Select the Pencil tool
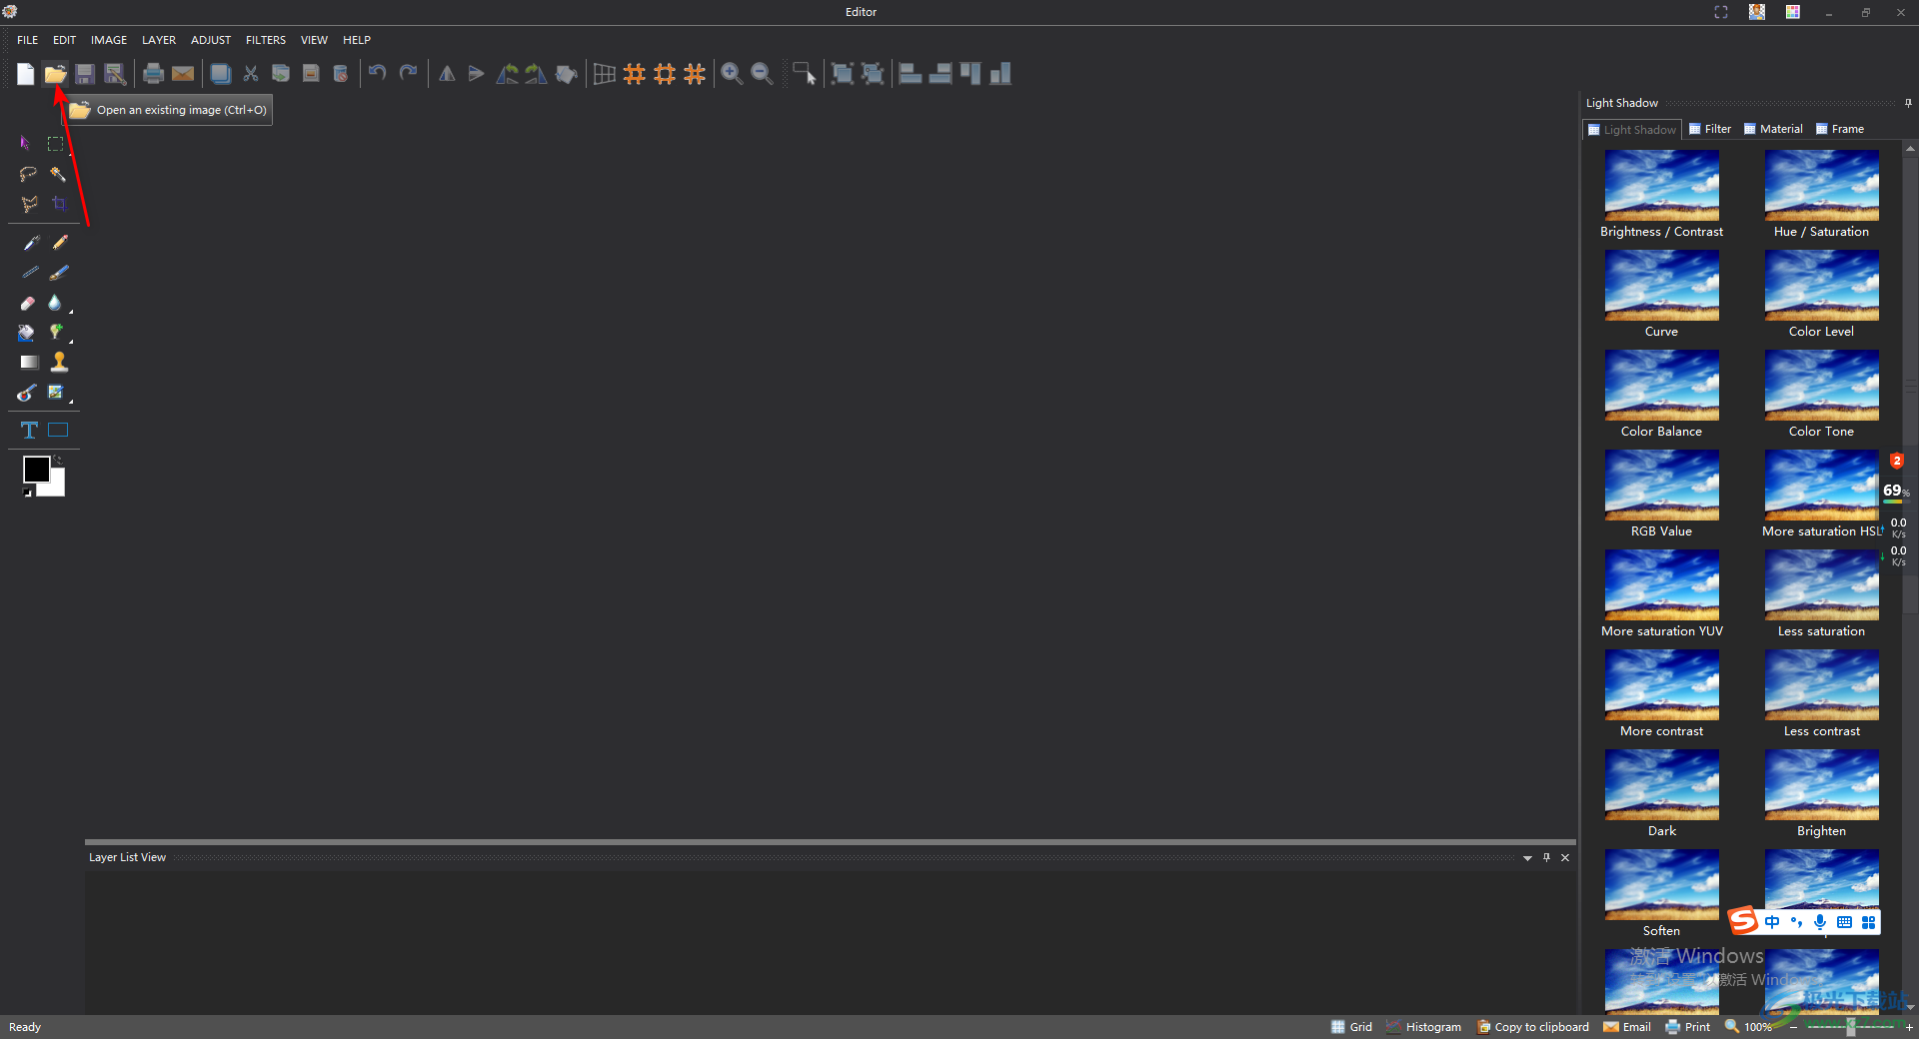This screenshot has width=1919, height=1039. [x=60, y=243]
